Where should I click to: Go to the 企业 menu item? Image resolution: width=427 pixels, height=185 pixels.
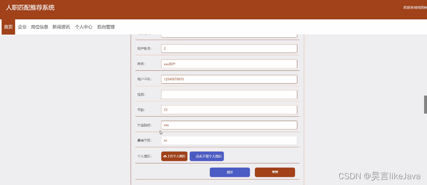tap(22, 27)
